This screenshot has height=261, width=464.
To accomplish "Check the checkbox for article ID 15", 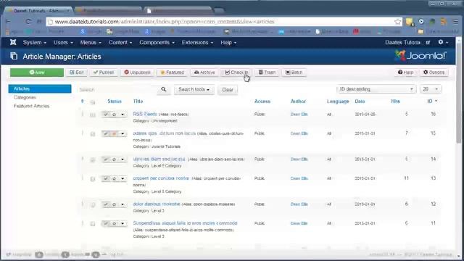I will (x=93, y=134).
